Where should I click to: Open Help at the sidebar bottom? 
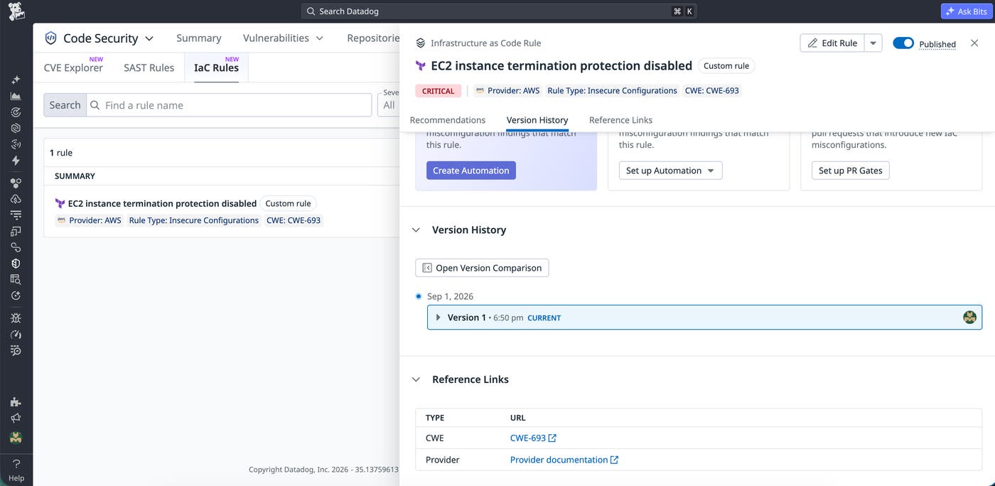coord(16,470)
